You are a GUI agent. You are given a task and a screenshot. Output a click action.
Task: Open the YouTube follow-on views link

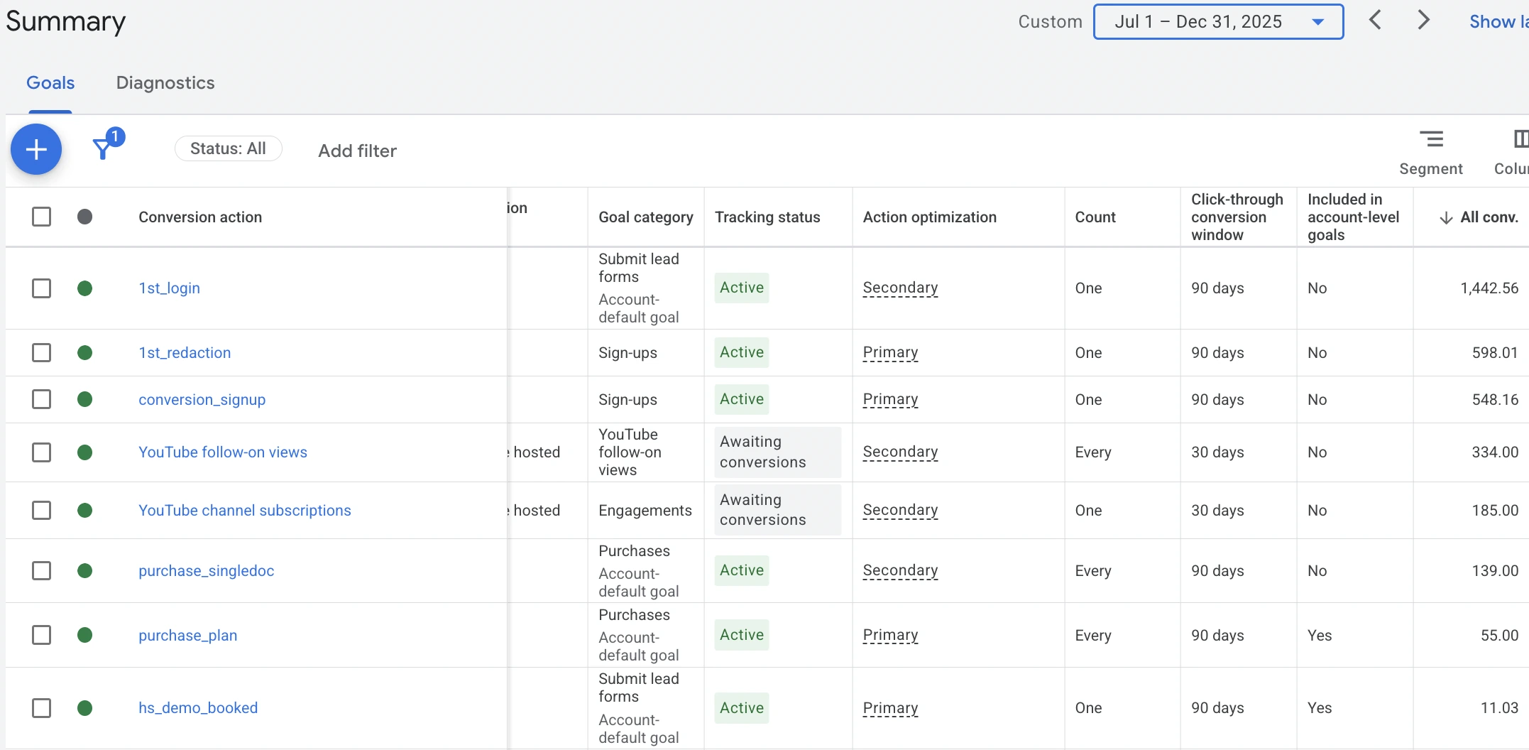click(x=223, y=452)
